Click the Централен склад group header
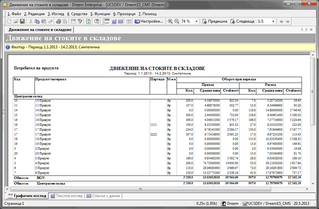The height and width of the screenshot is (209, 319). (x=28, y=96)
